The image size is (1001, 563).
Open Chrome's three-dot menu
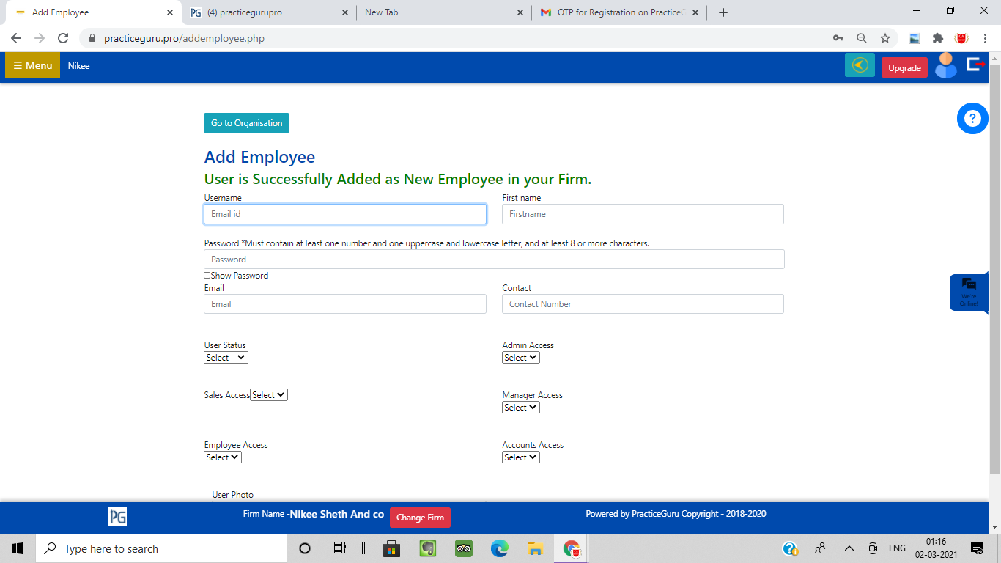(984, 38)
